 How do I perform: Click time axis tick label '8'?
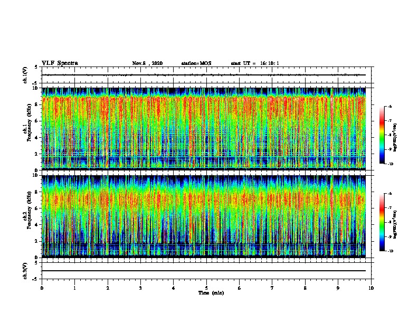(305, 288)
